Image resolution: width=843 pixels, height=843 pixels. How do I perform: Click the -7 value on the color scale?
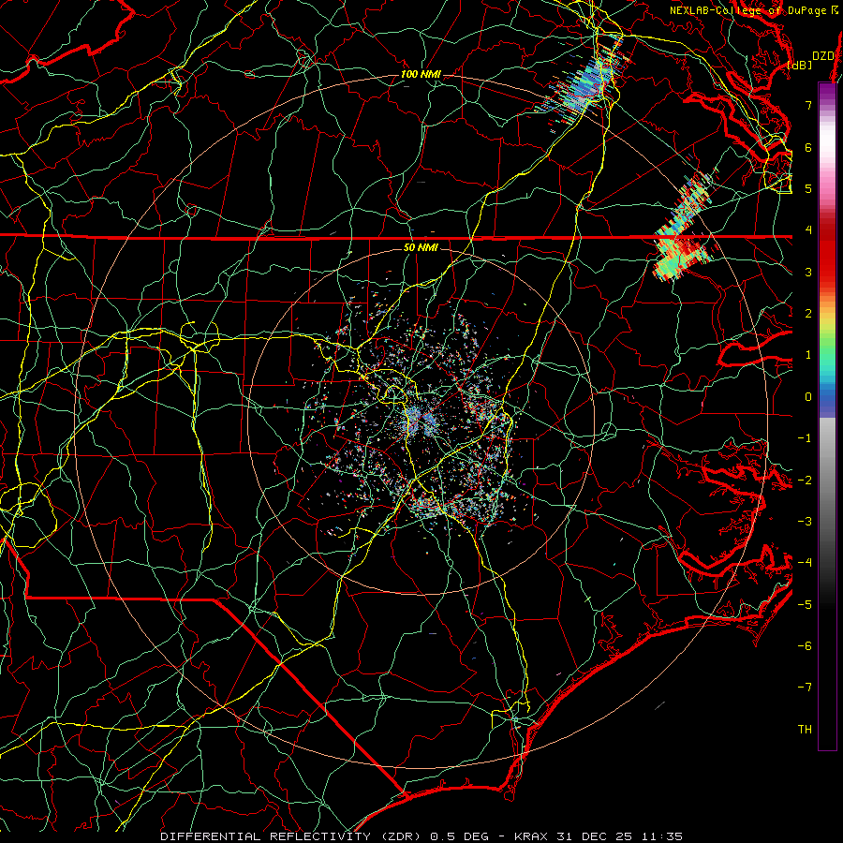pos(805,688)
